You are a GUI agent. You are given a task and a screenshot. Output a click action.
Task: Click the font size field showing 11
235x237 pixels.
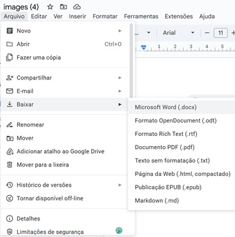click(220, 33)
